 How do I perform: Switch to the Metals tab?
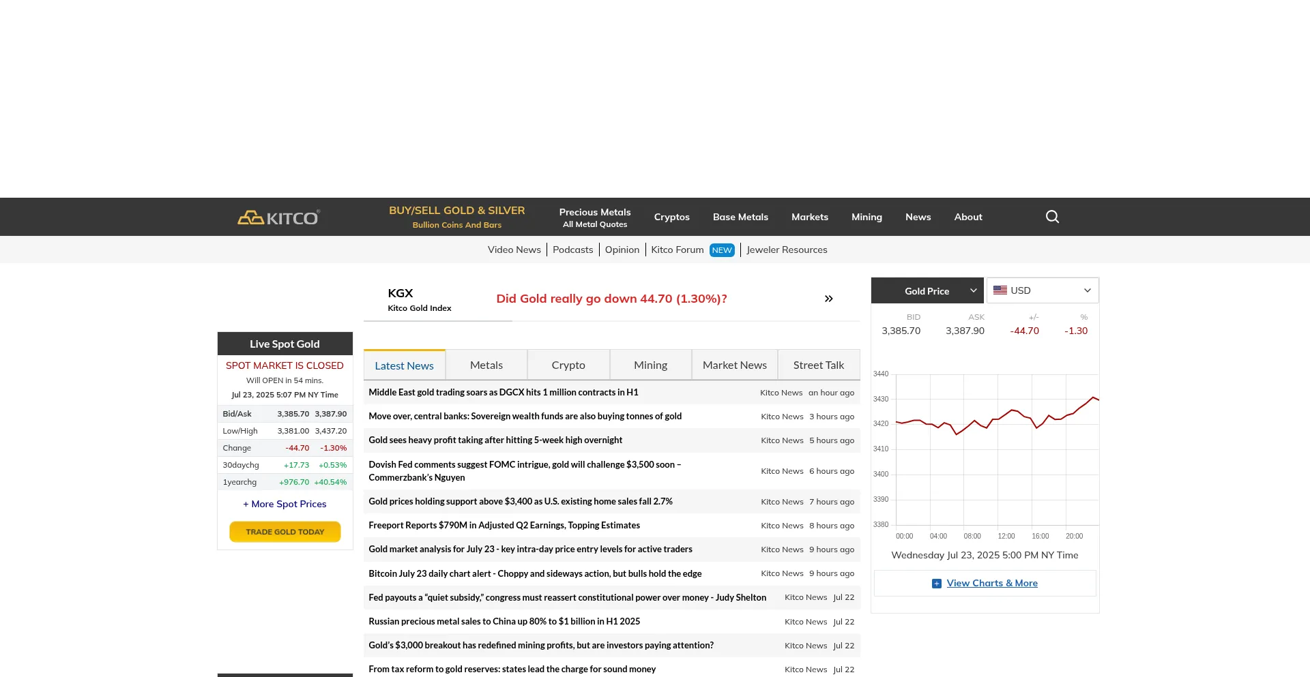(x=486, y=365)
